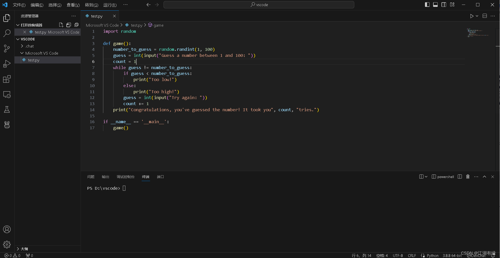Open the 文件(F) menu
The image size is (500, 258).
tap(19, 5)
